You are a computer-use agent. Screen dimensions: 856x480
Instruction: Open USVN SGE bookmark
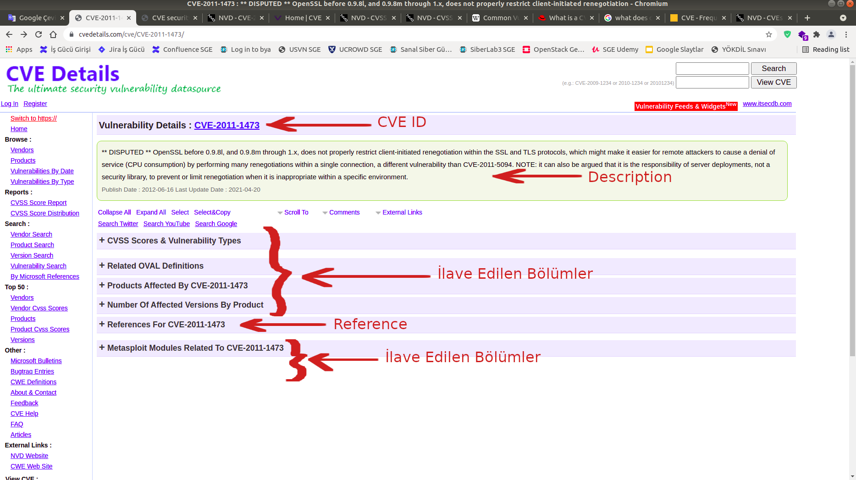(299, 50)
